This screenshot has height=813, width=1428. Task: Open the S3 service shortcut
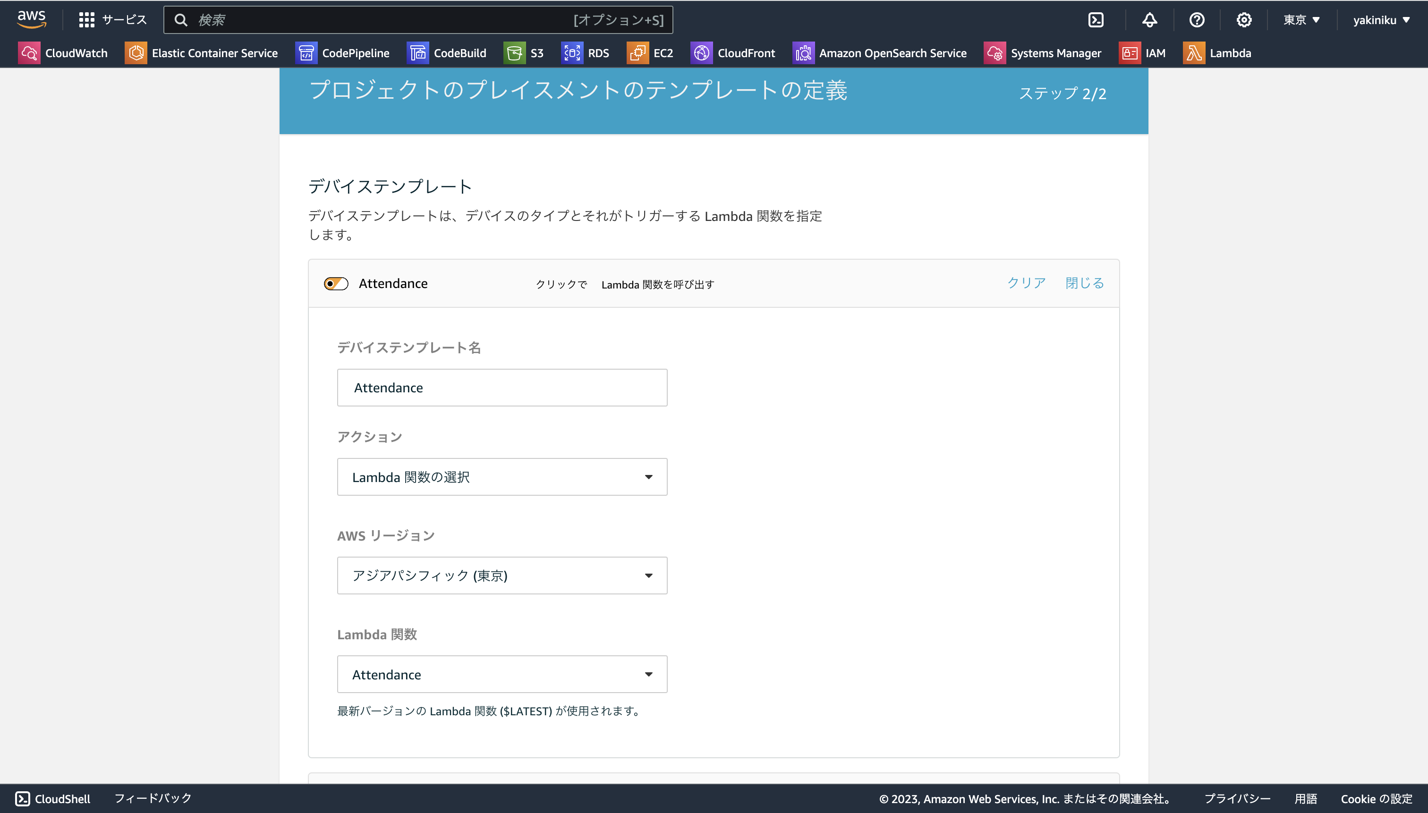point(524,52)
